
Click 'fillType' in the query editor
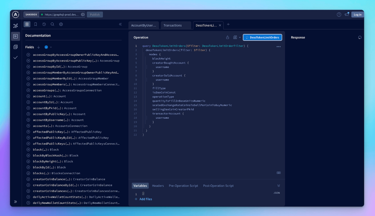[159, 88]
